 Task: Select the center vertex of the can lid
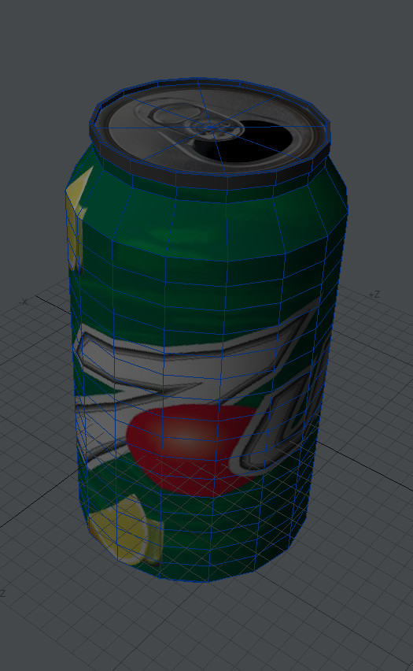212,127
